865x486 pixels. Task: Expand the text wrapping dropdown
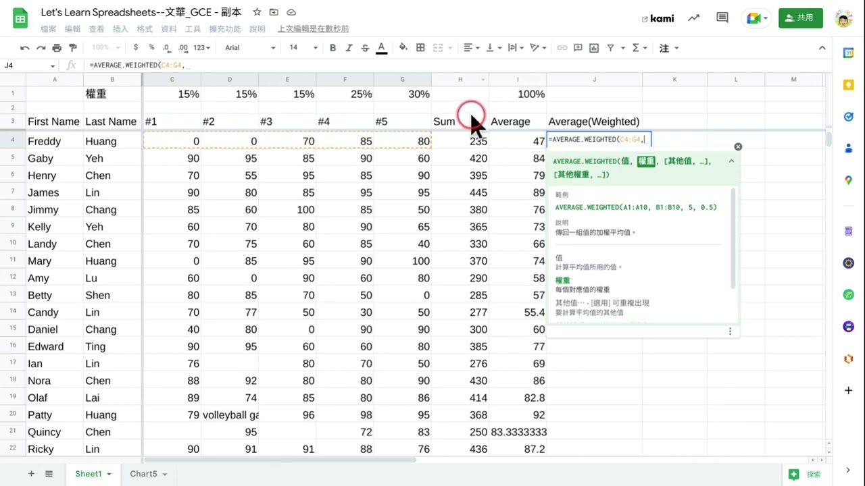[516, 48]
